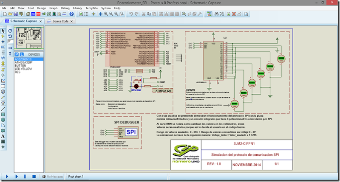Click the Redraw display icon
This screenshot has width=340, height=182.
[x=81, y=14]
